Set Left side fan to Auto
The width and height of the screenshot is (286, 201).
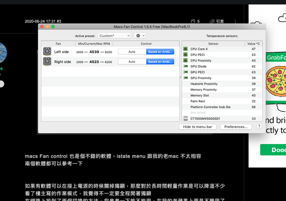point(132,51)
